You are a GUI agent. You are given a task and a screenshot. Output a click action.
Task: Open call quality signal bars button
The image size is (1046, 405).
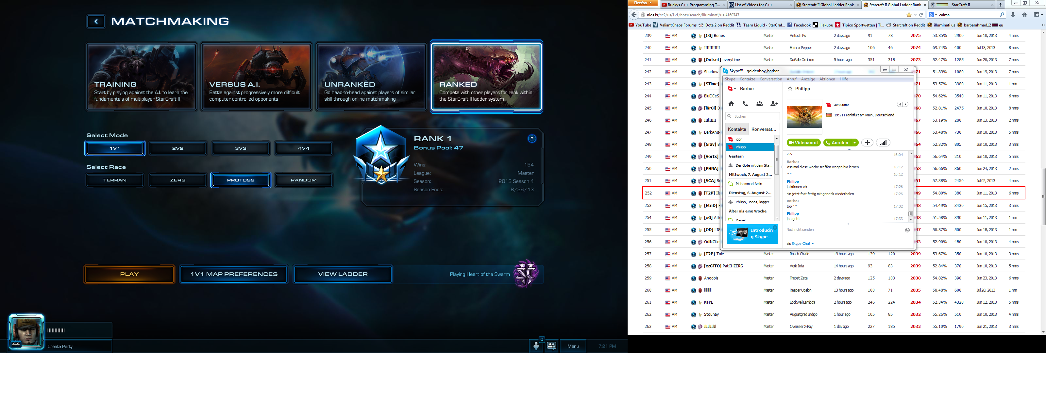(883, 143)
